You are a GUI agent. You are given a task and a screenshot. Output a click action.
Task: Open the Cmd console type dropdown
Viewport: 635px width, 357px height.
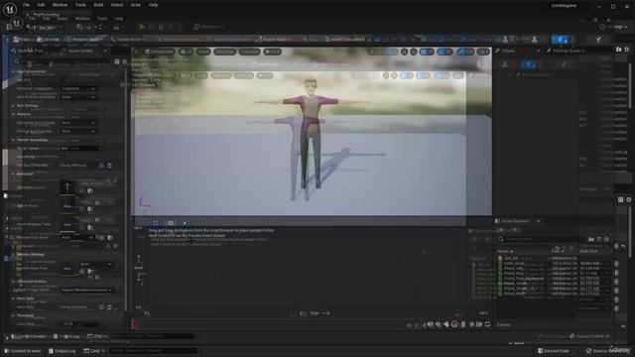(x=94, y=351)
